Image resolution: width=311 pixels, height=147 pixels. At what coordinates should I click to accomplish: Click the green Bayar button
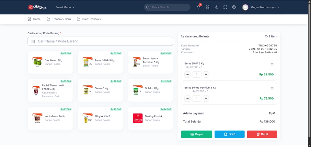(197, 134)
